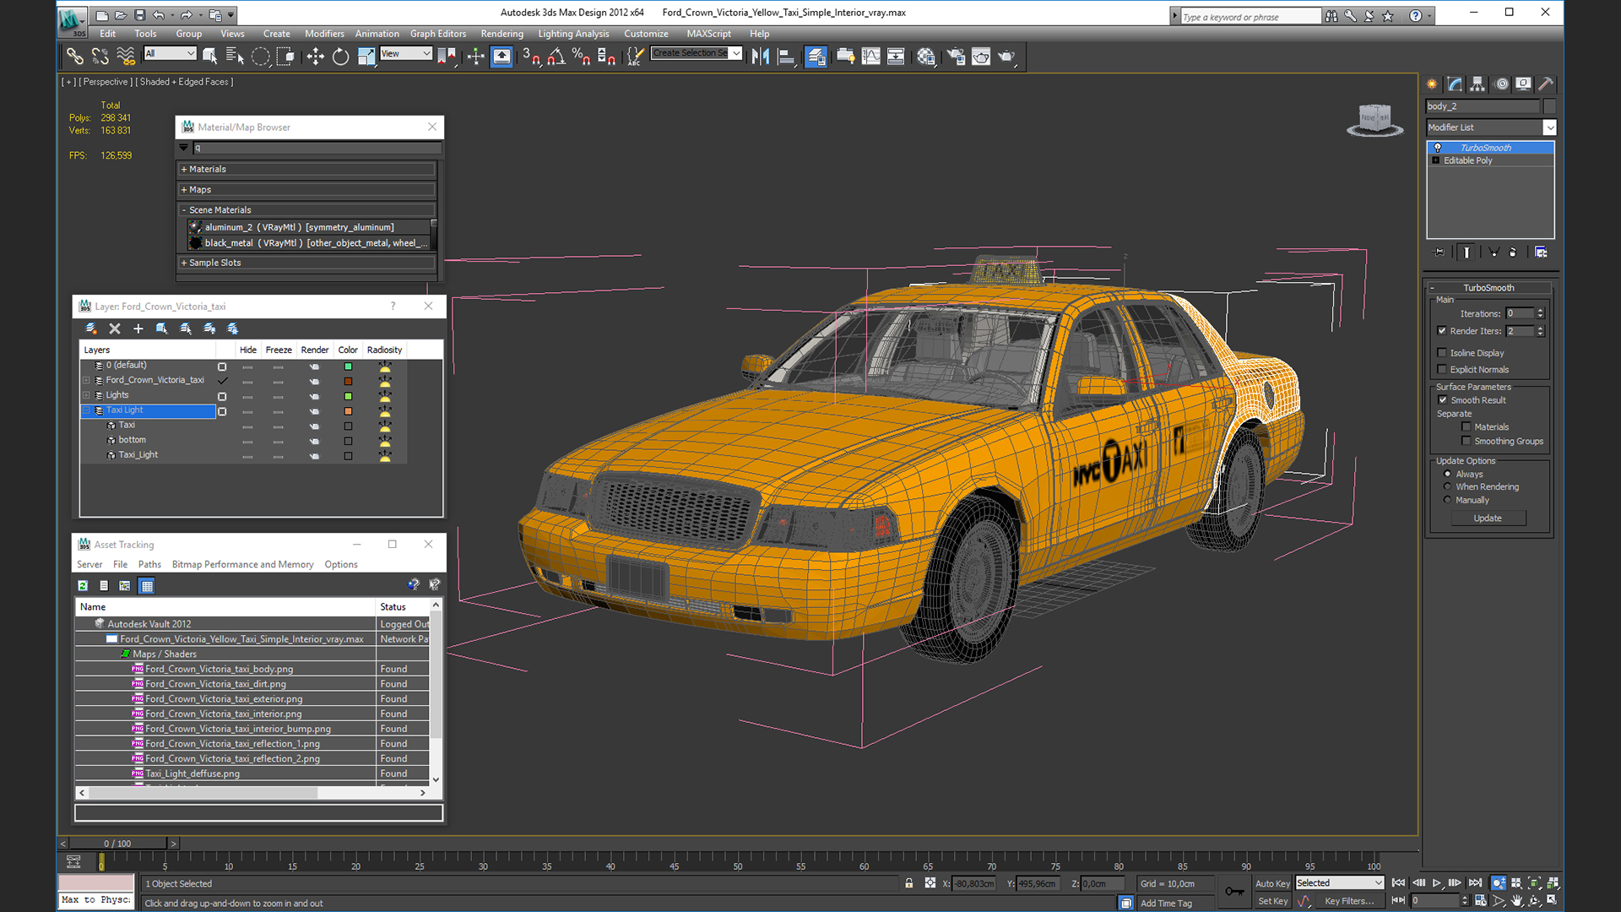Open the Display command panel tab
The width and height of the screenshot is (1621, 912).
1523,84
